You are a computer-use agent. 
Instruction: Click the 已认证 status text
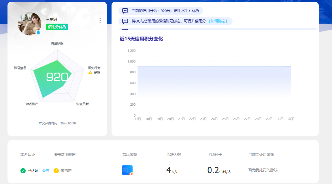(x=33, y=170)
